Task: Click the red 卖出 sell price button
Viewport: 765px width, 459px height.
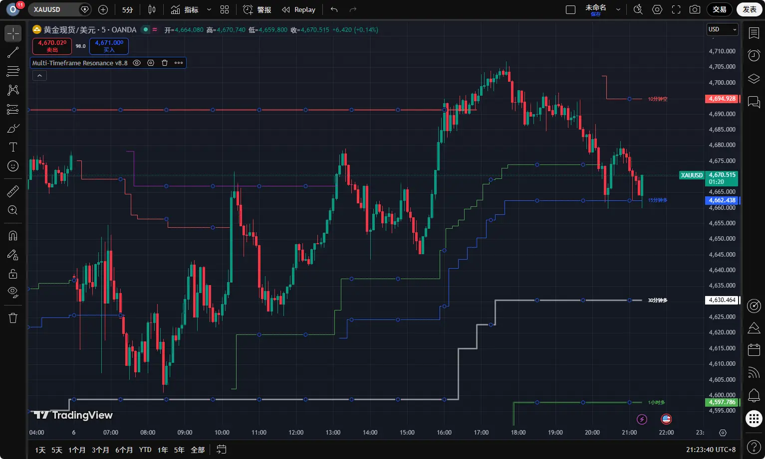Action: pyautogui.click(x=52, y=46)
